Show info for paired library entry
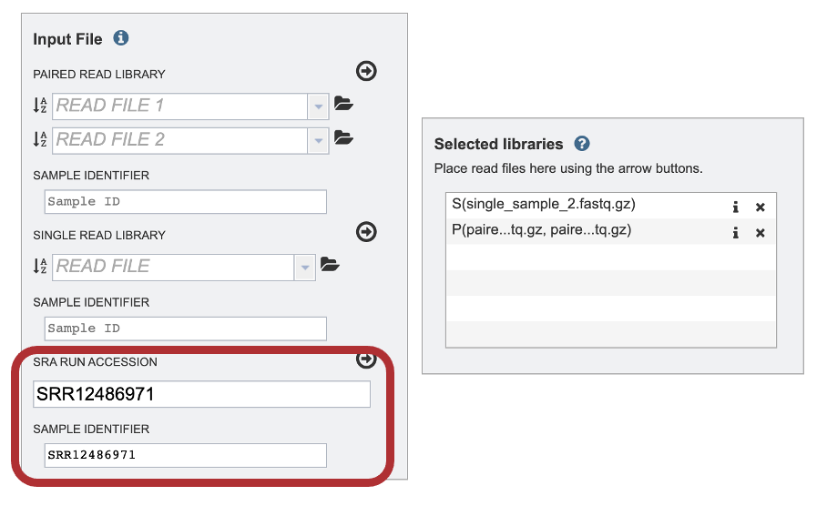Viewport: 827px width, 506px height. [735, 232]
